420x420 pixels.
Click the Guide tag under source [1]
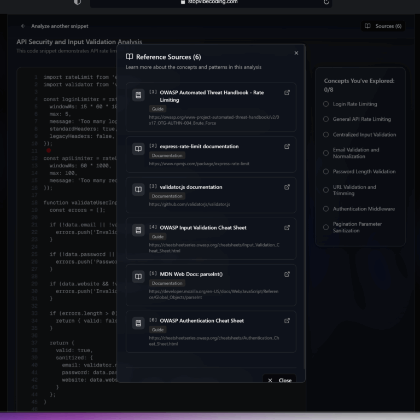[x=157, y=109]
